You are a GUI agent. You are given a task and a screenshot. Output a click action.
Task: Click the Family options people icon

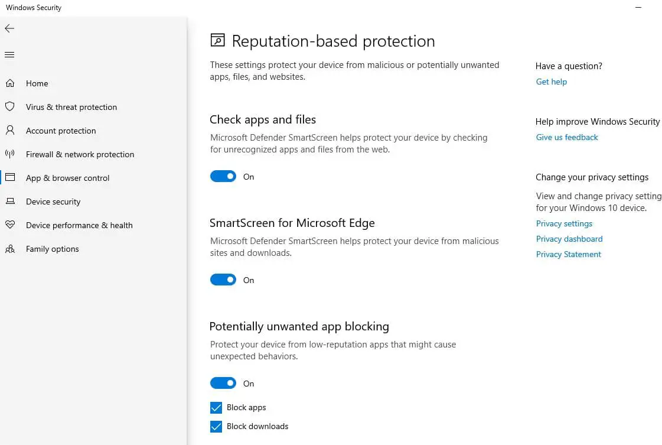click(x=10, y=249)
